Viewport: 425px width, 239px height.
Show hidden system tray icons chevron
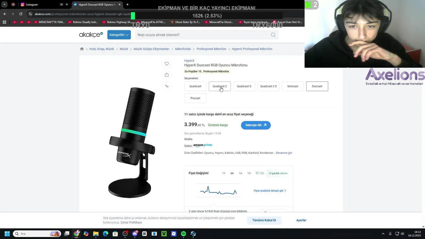coord(383,234)
